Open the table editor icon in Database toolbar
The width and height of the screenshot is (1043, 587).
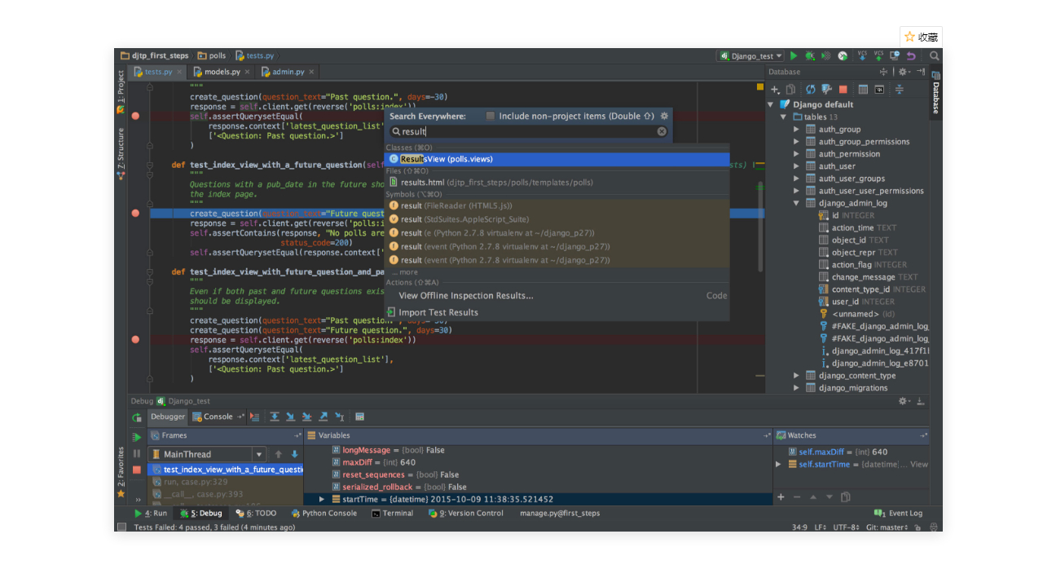863,90
